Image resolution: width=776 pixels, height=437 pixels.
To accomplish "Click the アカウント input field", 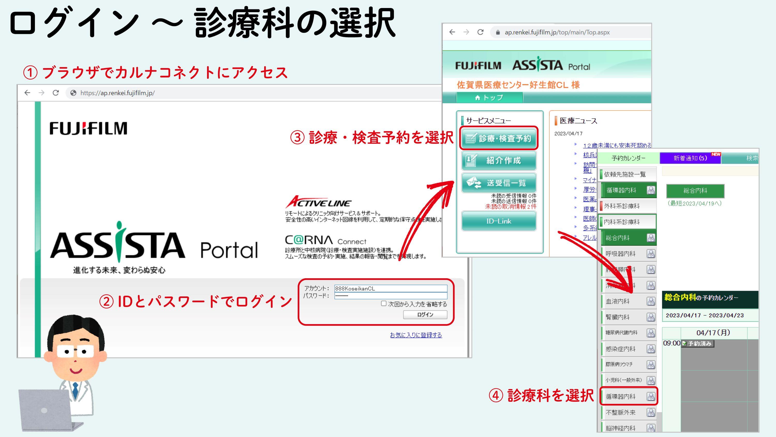I will pyautogui.click(x=391, y=288).
